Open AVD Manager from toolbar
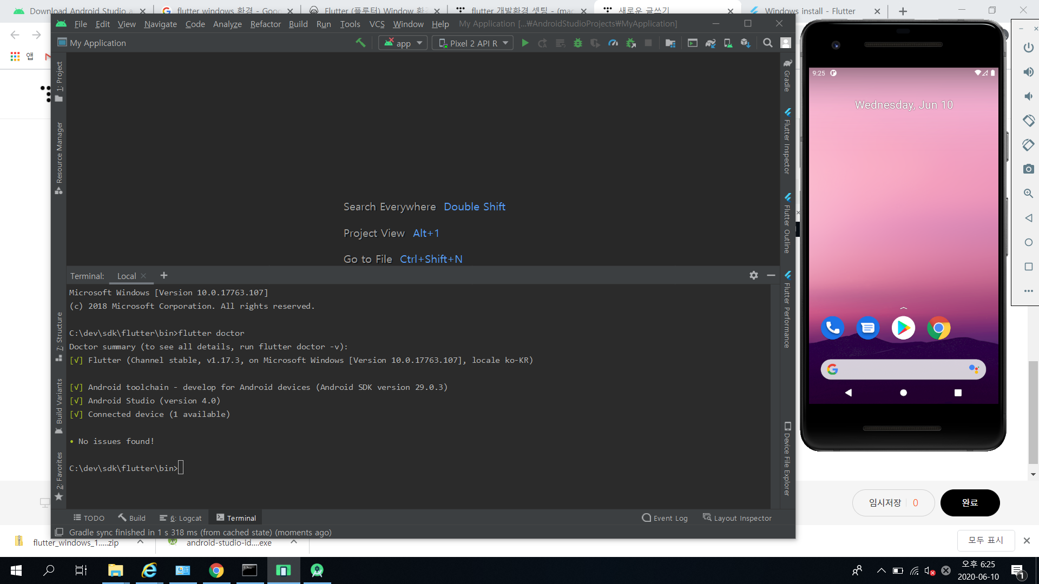1039x584 pixels. (x=728, y=43)
